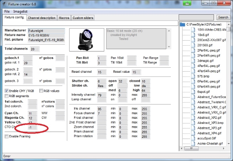This screenshot has width=233, height=161.
Task: Click the search text box beside Search
Action: 196,17
